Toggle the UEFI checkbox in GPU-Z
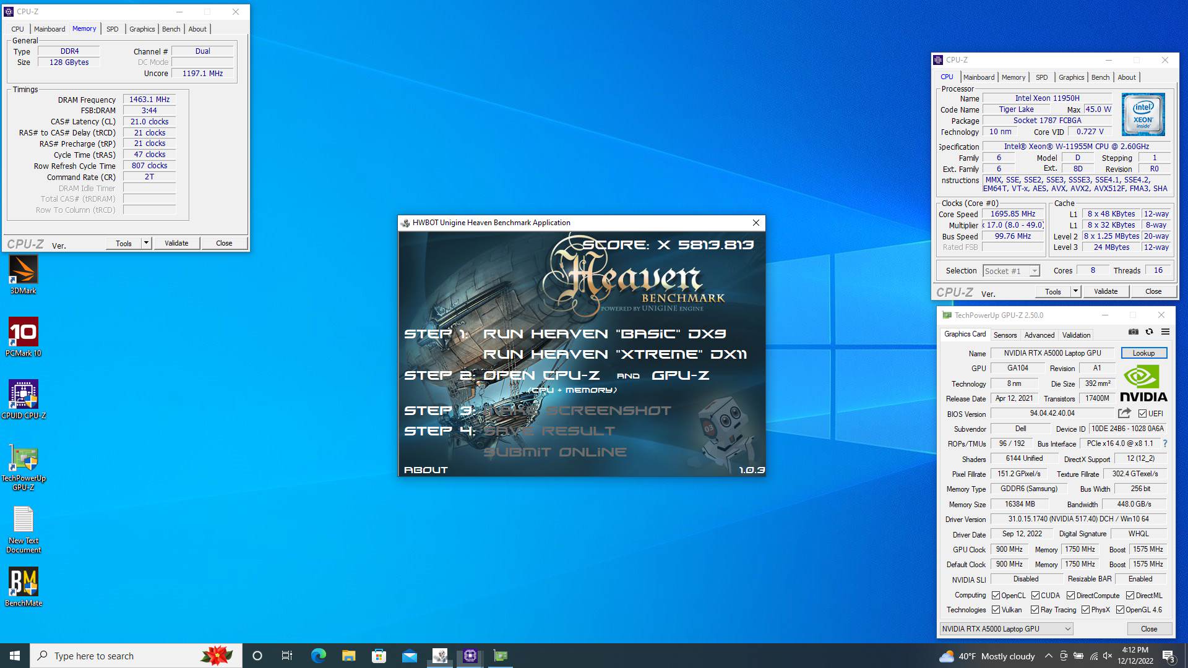Viewport: 1188px width, 668px height. click(1142, 413)
